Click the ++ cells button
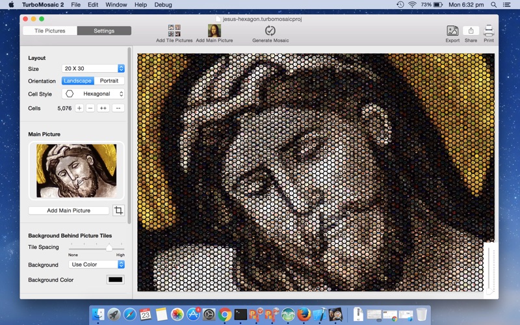 (103, 108)
